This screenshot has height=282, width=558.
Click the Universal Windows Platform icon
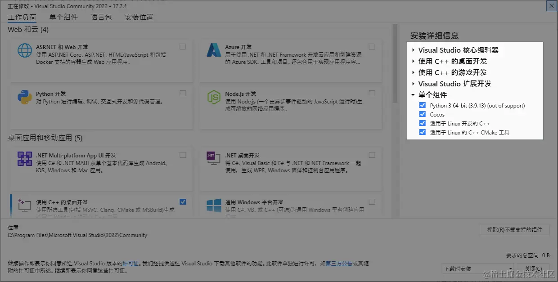point(214,206)
